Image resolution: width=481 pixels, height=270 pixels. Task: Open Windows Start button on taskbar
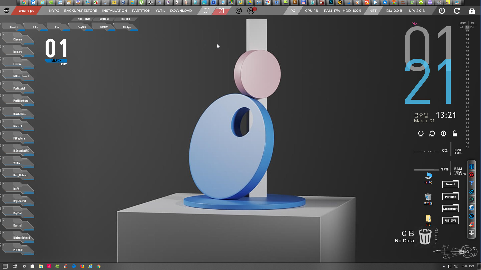click(5, 266)
